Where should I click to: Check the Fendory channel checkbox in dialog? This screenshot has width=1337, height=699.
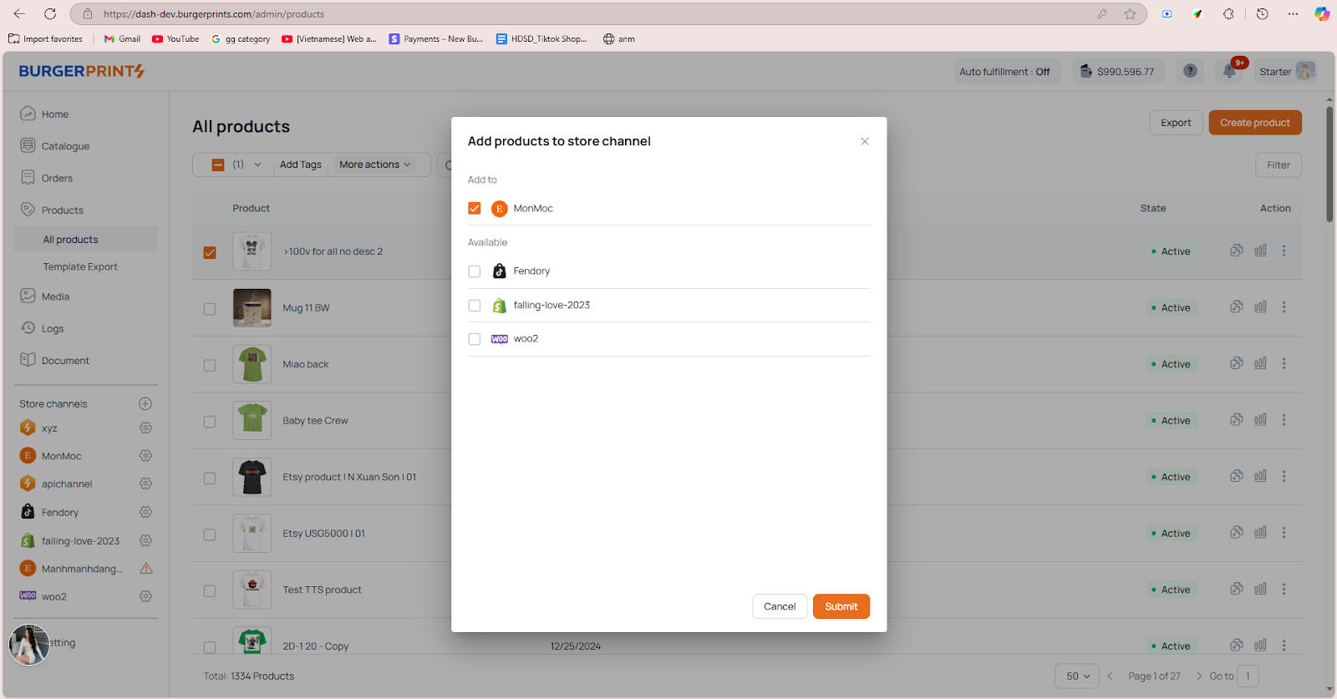tap(475, 271)
